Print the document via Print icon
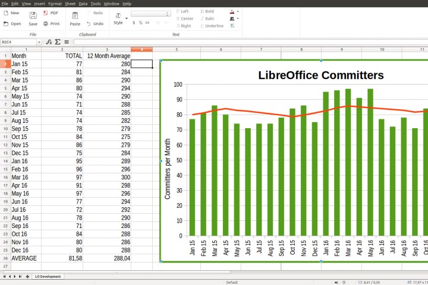 [46, 24]
